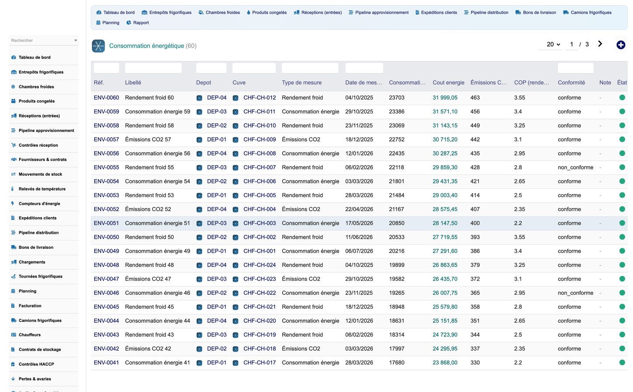Click the Chauffeurs sidebar icon
The image size is (633, 392).
tap(14, 335)
